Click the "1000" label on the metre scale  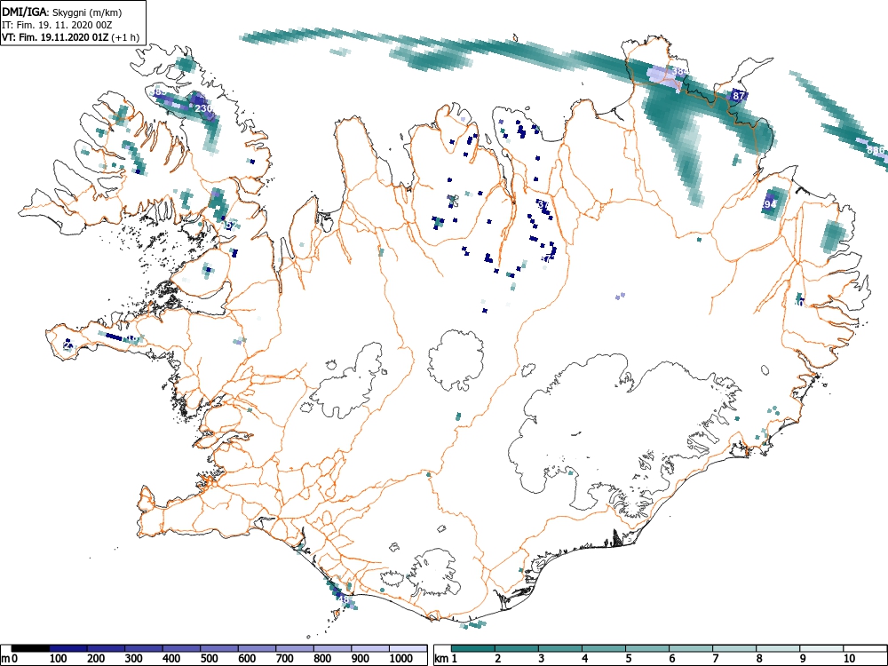coord(401,659)
